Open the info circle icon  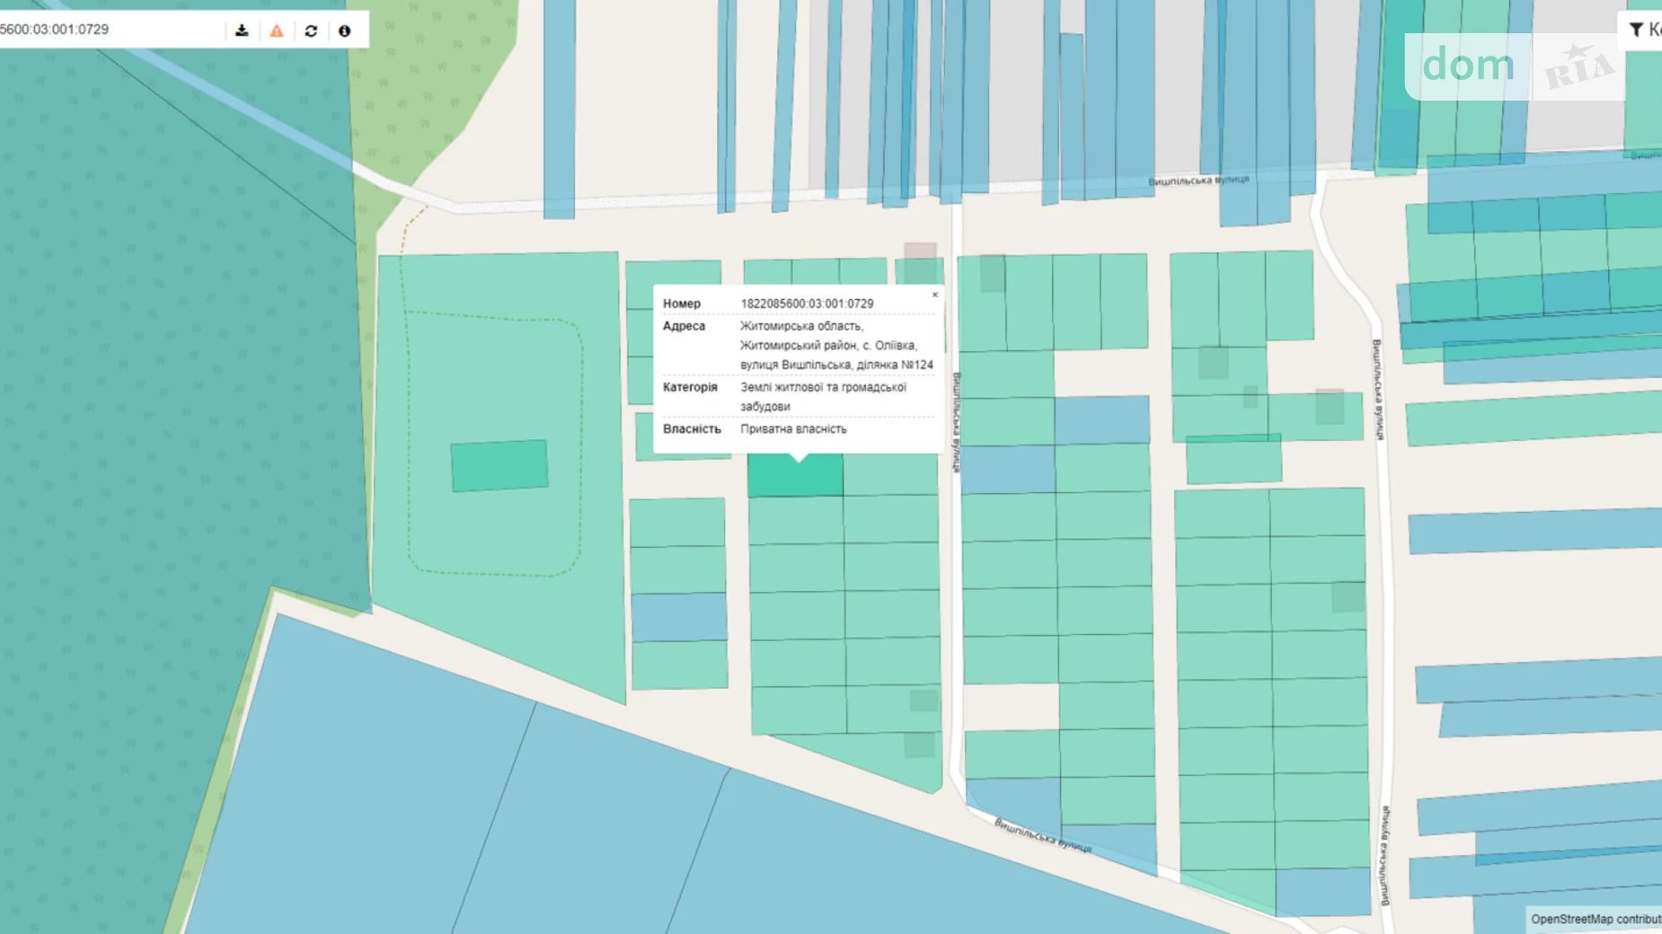click(x=344, y=31)
